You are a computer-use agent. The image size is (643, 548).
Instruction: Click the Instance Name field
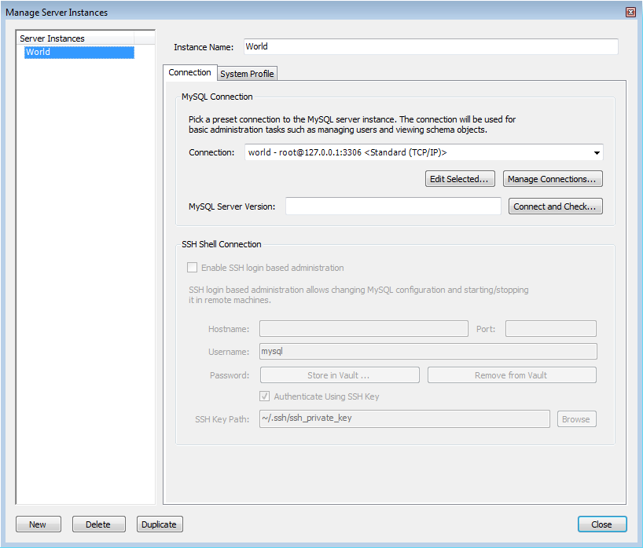pyautogui.click(x=430, y=46)
